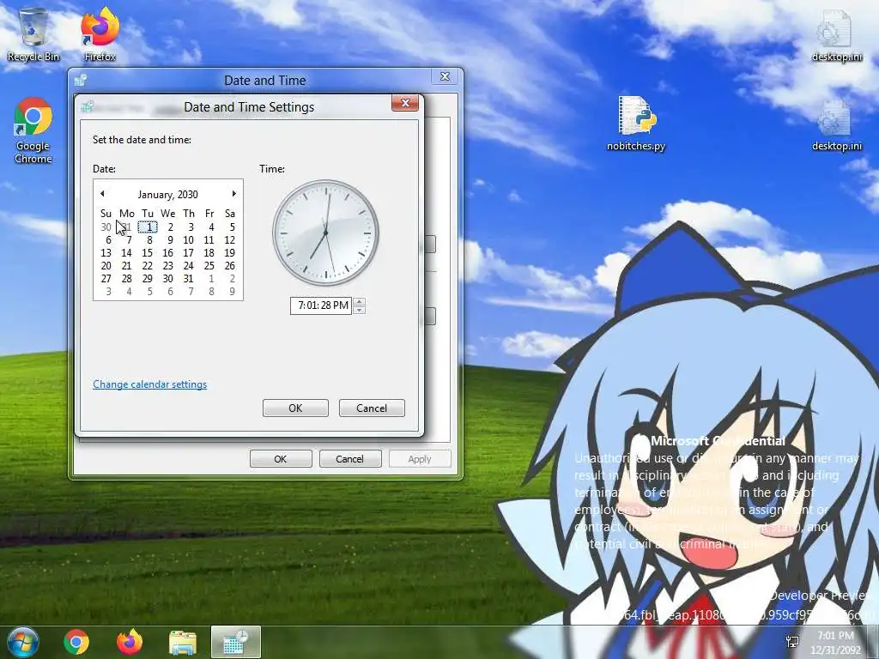Image resolution: width=879 pixels, height=659 pixels.
Task: Select the nobitches.py file icon
Action: point(636,124)
